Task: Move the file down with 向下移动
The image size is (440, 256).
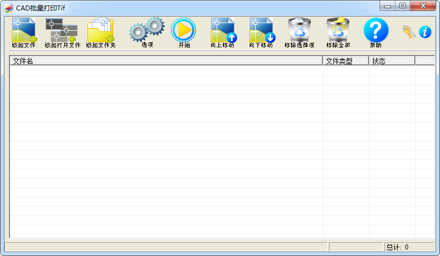Action: [261, 31]
